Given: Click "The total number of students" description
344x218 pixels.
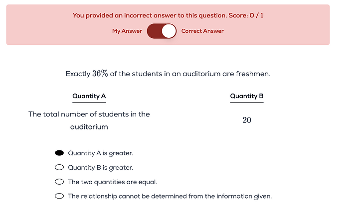Looking at the screenshot, I should click(89, 114).
